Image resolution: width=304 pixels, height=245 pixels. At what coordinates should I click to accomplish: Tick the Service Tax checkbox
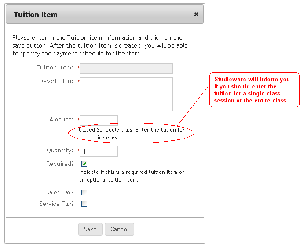tap(84, 204)
